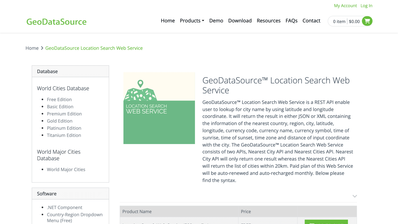
Task: Click the Log In link
Action: tap(366, 6)
